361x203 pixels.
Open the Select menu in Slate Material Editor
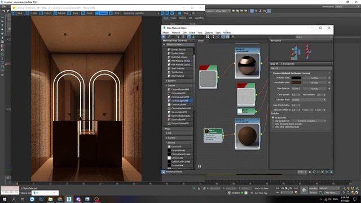click(192, 33)
